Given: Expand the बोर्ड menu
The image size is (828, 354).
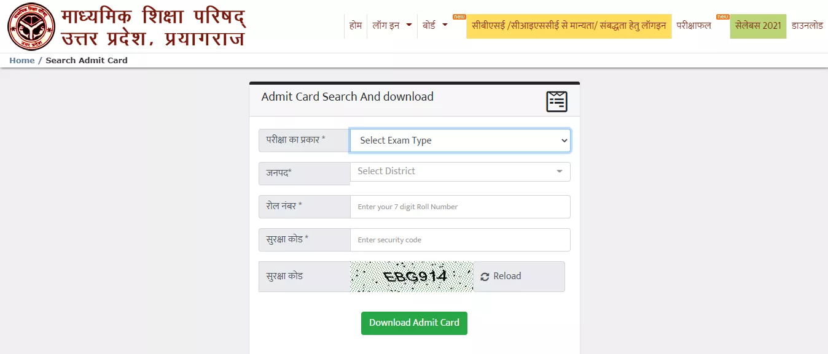Looking at the screenshot, I should click(435, 26).
